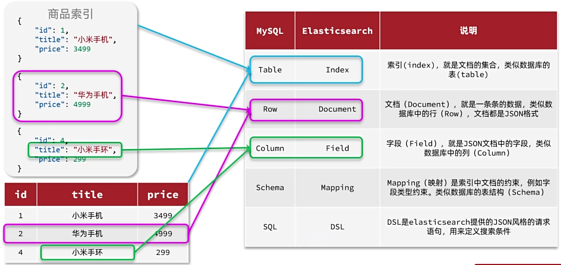Click the green-boxed 小米手环 table cell
The height and width of the screenshot is (265, 561).
point(87,252)
